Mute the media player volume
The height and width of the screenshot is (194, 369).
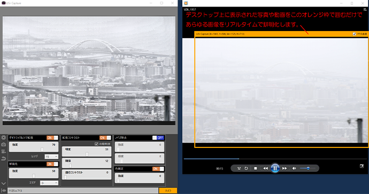coord(294,168)
